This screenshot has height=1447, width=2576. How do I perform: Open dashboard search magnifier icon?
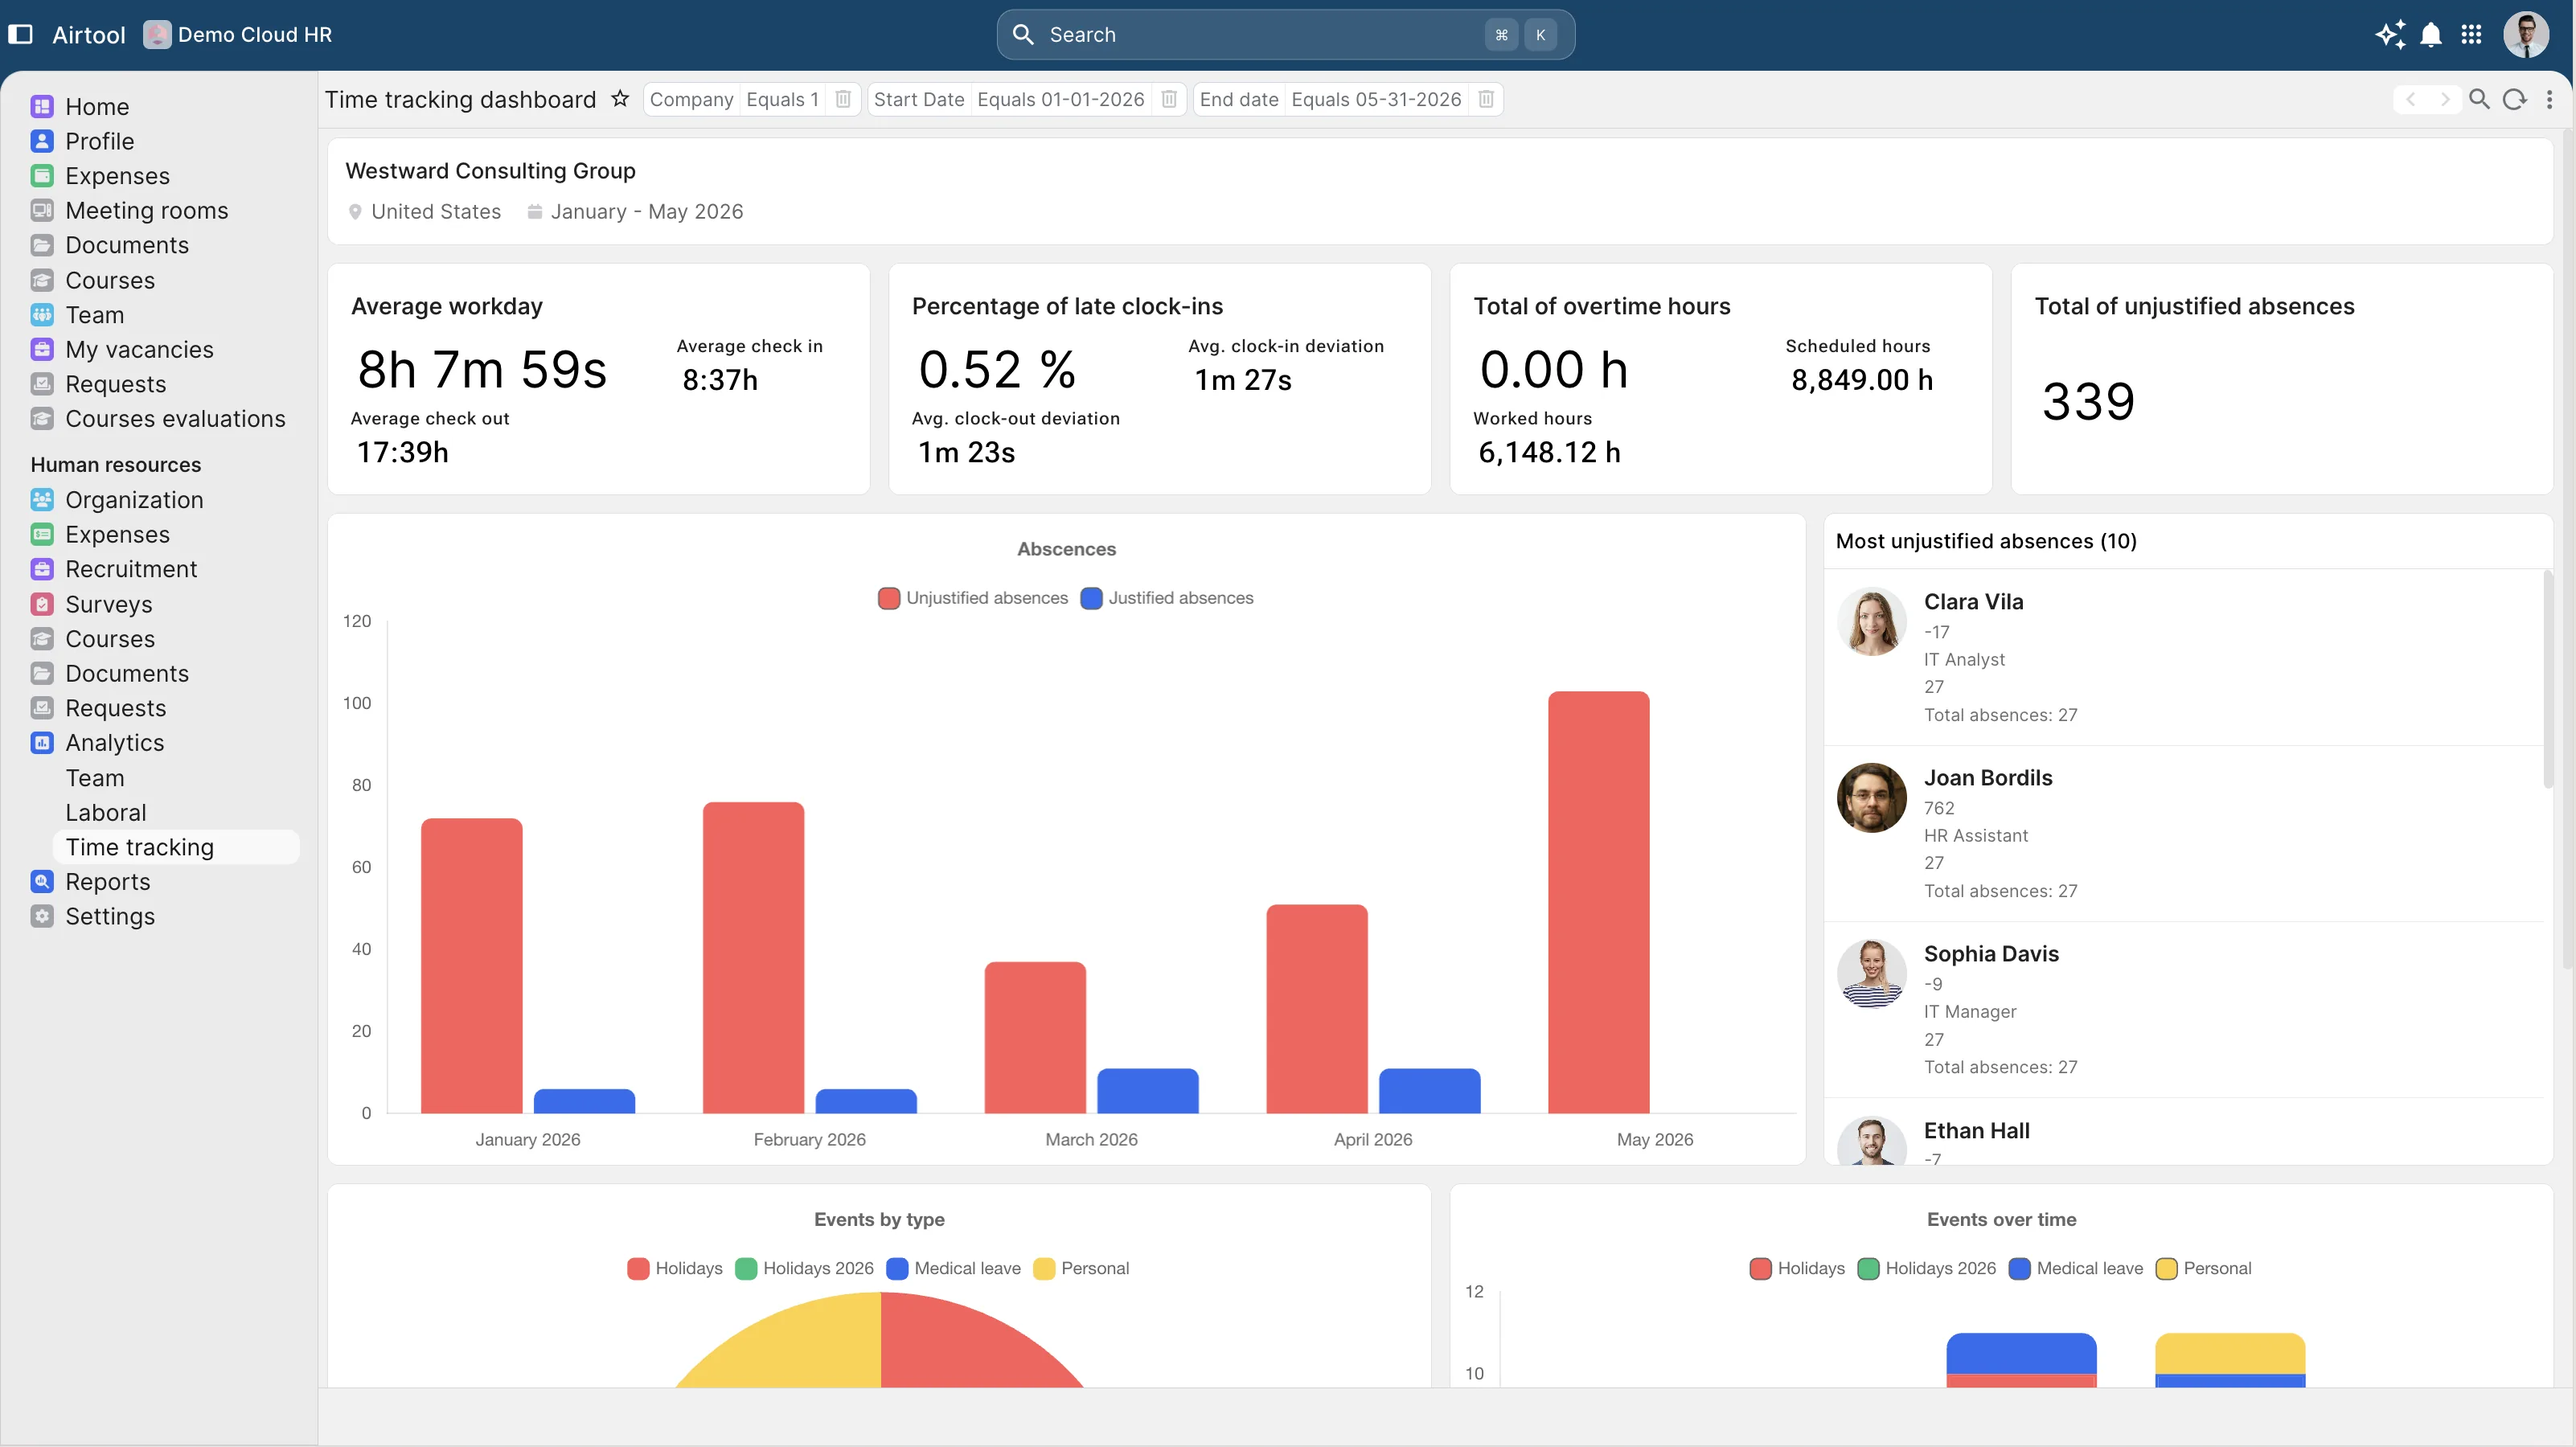[x=2479, y=99]
